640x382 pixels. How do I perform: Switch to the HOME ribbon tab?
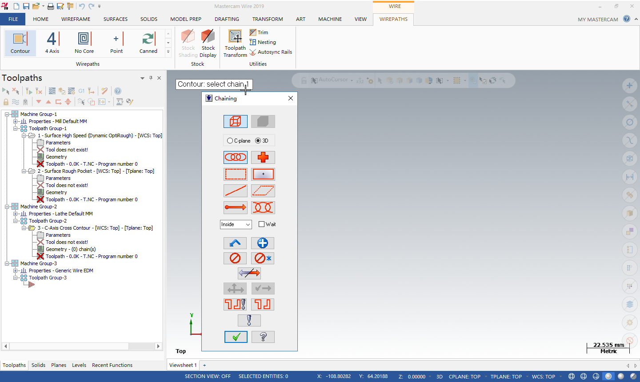coord(41,19)
